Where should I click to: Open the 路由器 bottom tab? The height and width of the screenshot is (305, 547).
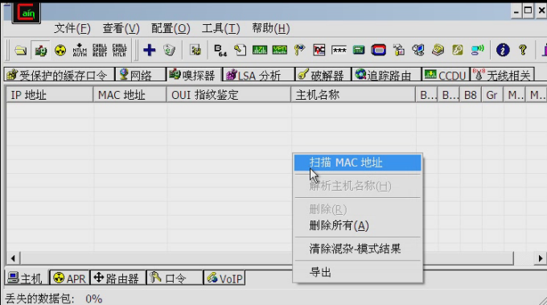point(118,278)
